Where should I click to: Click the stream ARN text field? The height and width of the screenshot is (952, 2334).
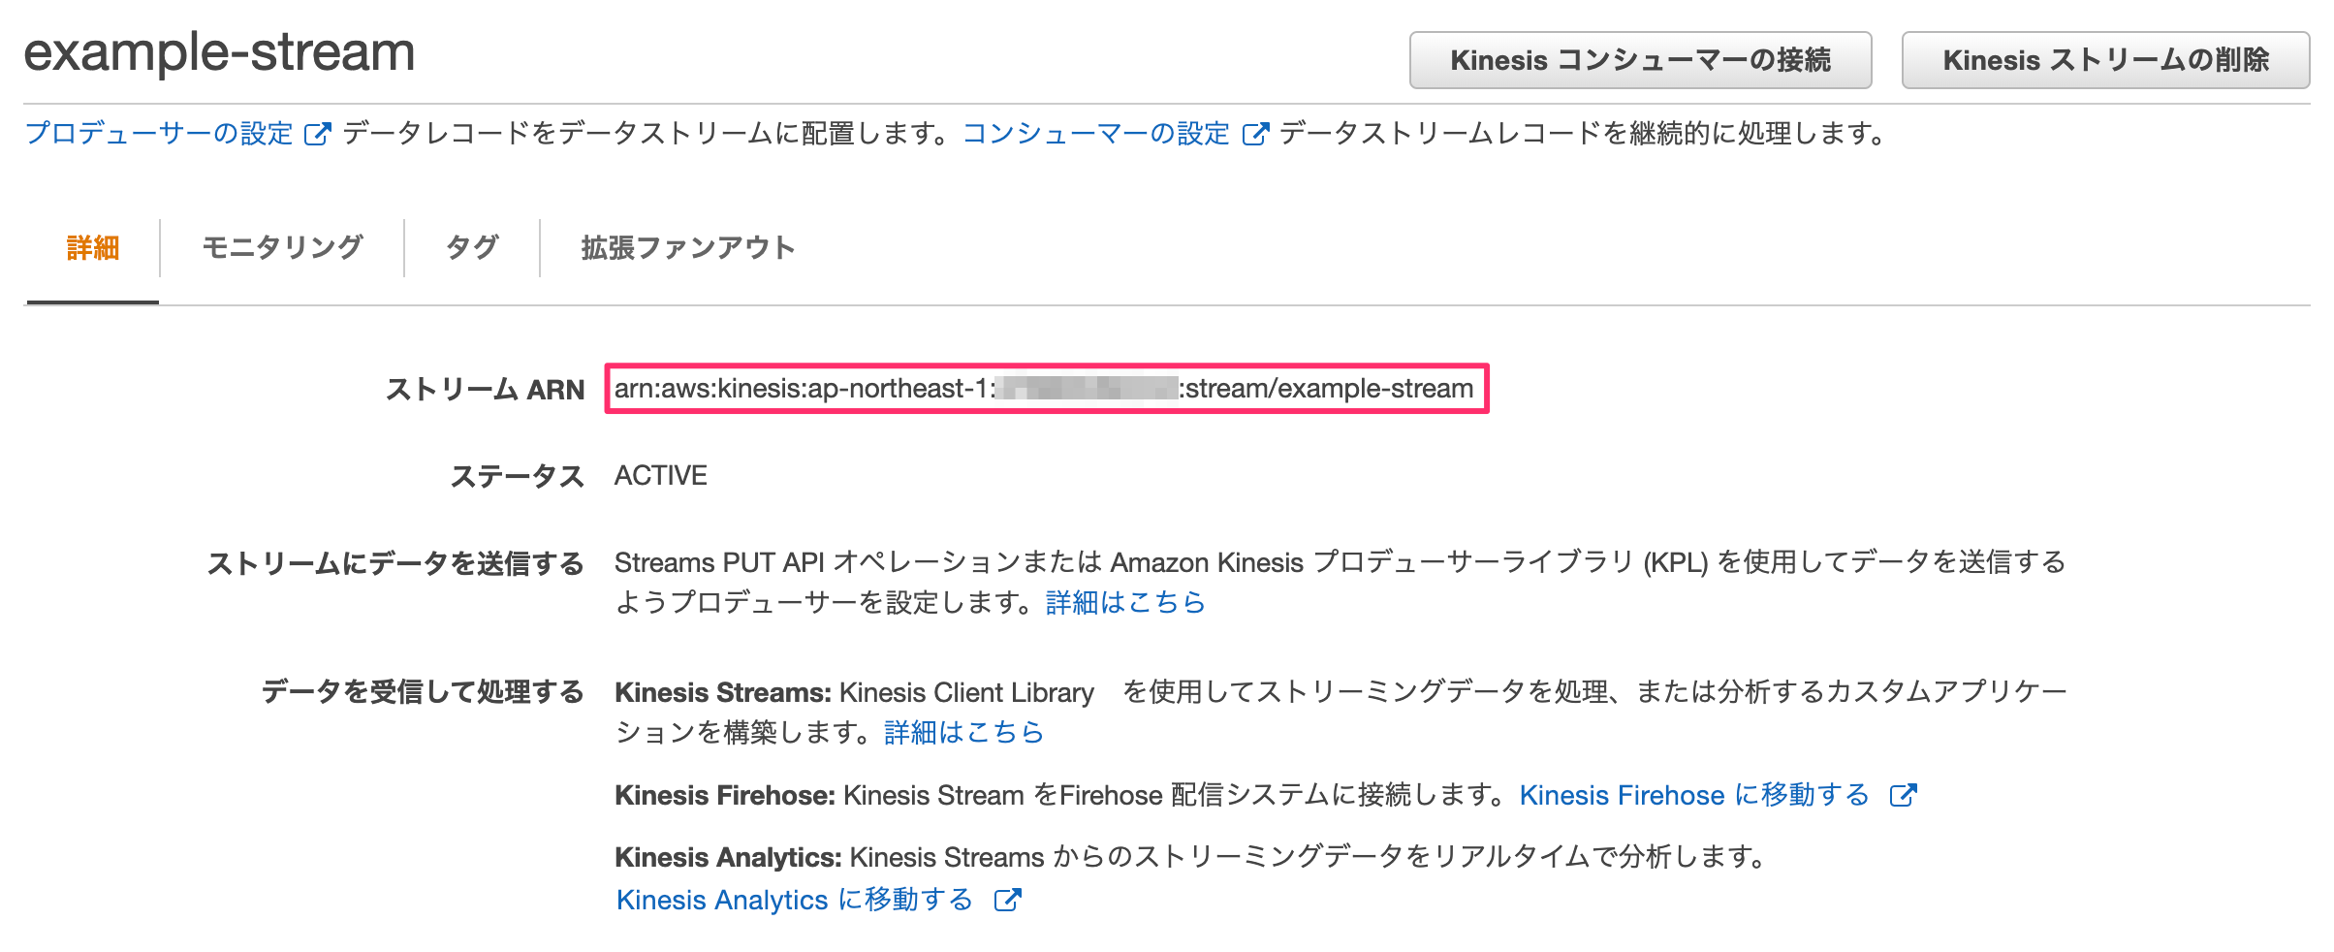1047,389
